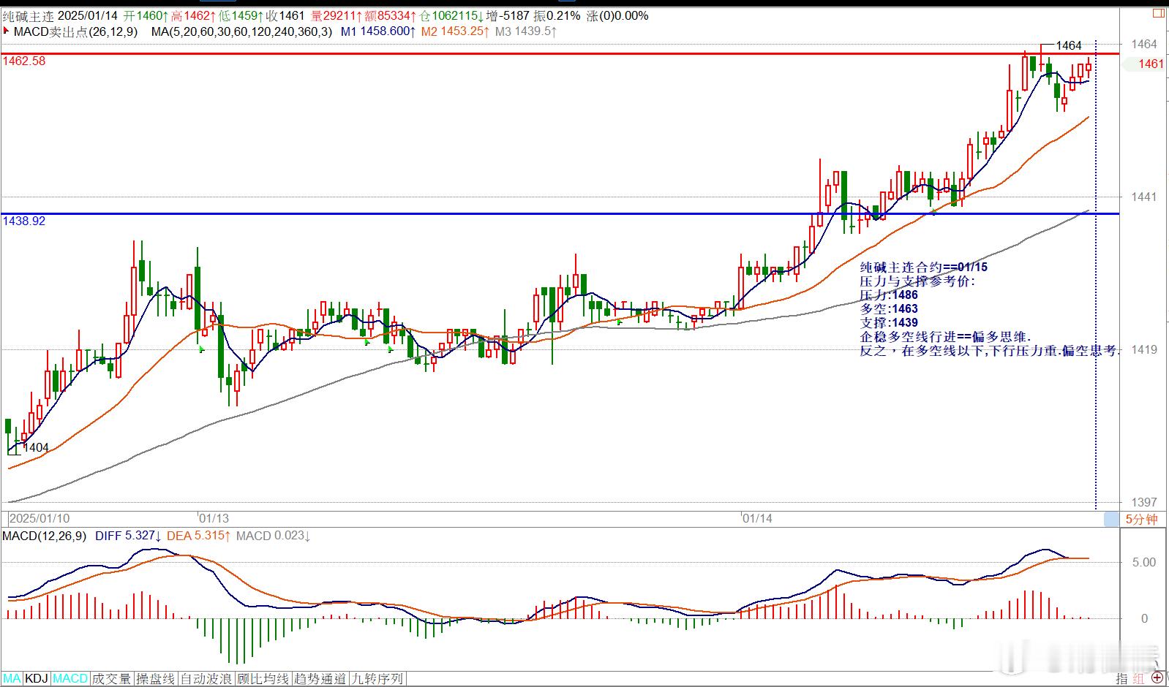Open the 成交量 volume indicator tab
The width and height of the screenshot is (1169, 687).
pyautogui.click(x=111, y=679)
